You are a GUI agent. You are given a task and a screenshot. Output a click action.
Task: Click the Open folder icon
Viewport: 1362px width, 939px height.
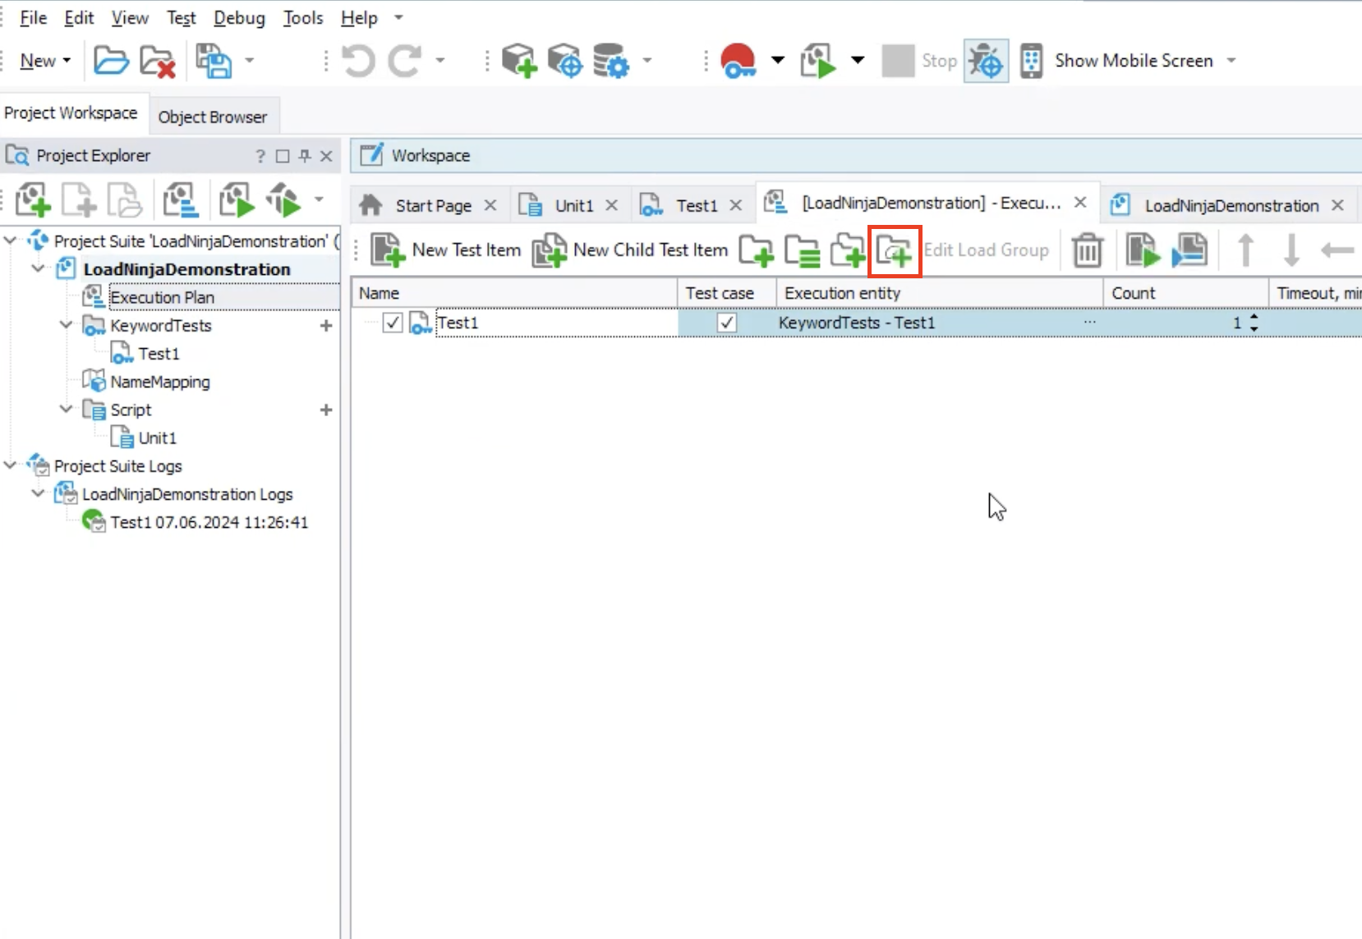111,61
